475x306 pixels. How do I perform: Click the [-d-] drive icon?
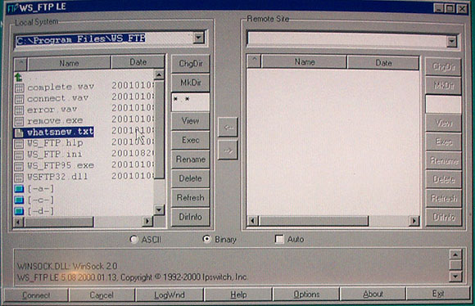19,211
